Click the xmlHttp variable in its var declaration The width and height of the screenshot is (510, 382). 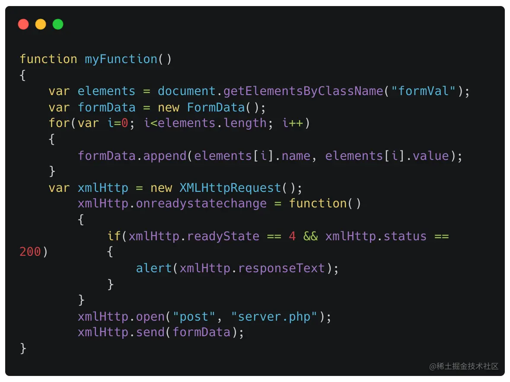[103, 188]
